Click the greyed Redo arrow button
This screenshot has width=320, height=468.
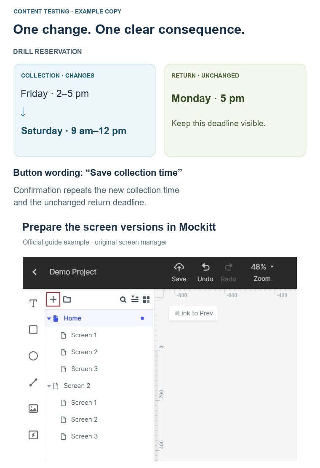tap(229, 267)
